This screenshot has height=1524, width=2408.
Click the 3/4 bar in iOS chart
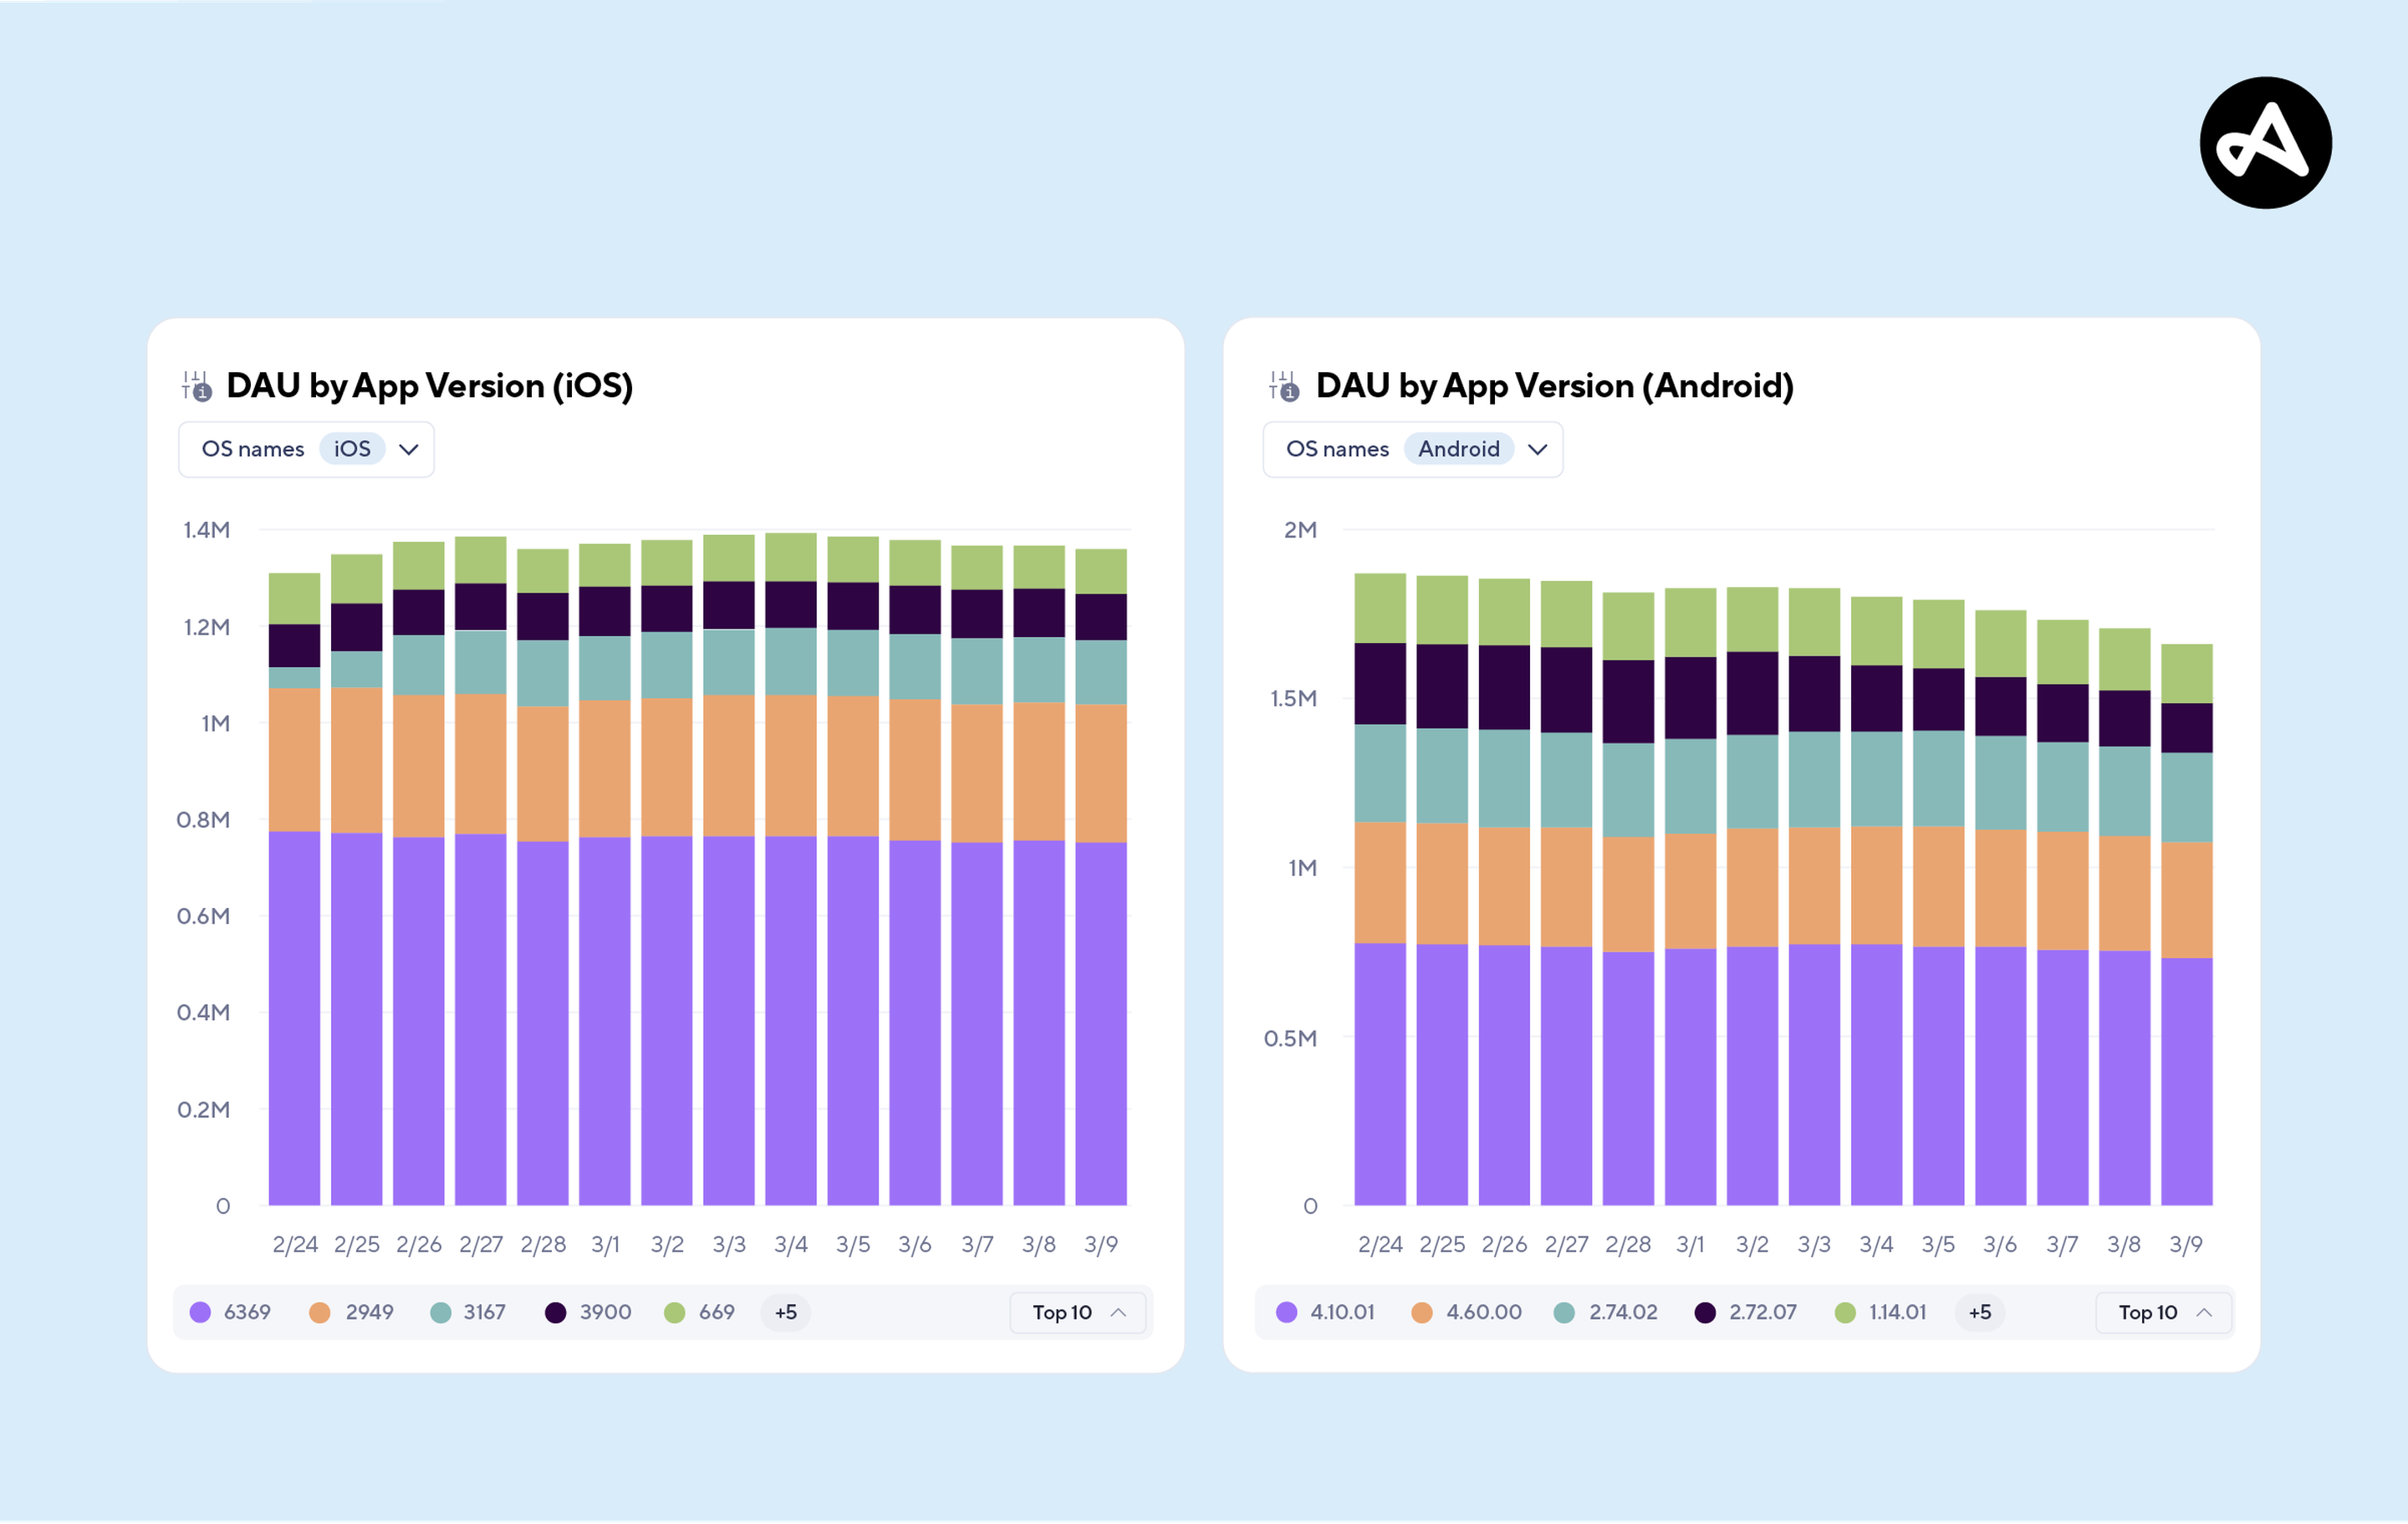(790, 869)
